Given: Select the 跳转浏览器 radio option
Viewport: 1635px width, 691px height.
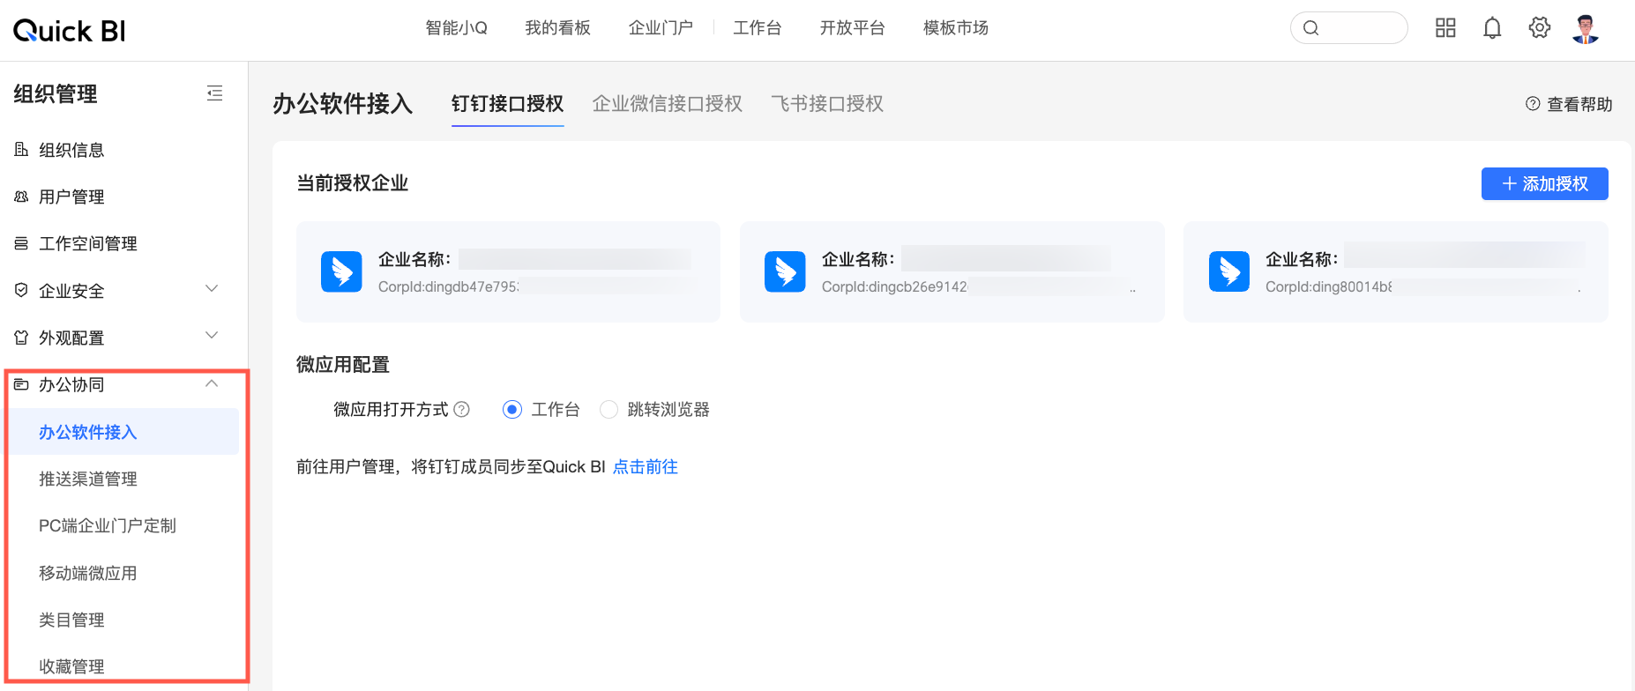Looking at the screenshot, I should (608, 409).
